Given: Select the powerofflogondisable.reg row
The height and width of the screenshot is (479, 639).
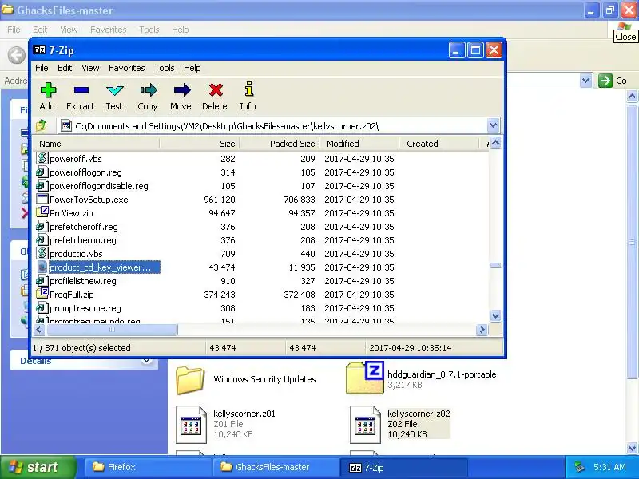Looking at the screenshot, I should [261, 186].
